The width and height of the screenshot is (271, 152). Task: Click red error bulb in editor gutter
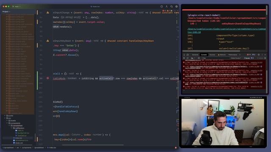click(47, 78)
